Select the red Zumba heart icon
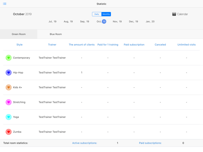This screenshot has width=203, height=152. tap(8, 132)
